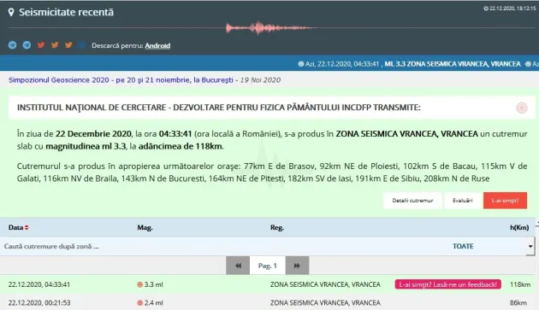Click the Pag. 1 page indicator
The image size is (539, 310).
(x=268, y=266)
